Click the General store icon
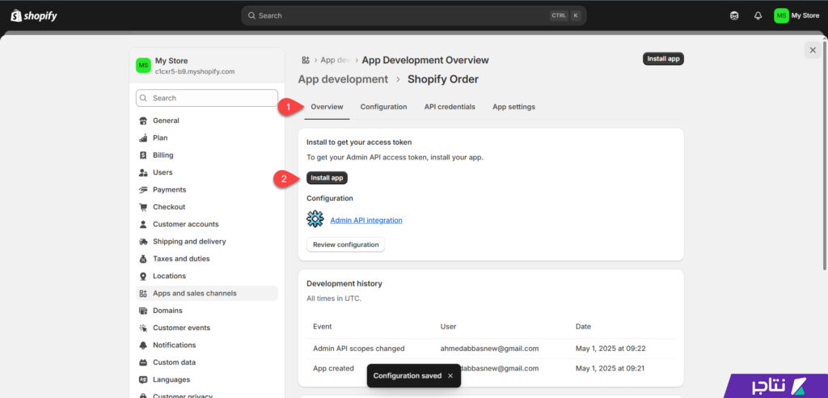 tap(143, 121)
